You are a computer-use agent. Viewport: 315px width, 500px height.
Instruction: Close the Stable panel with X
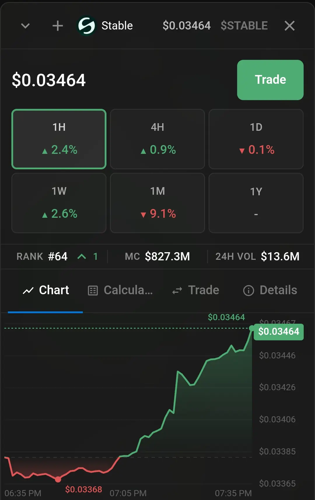[x=290, y=26]
